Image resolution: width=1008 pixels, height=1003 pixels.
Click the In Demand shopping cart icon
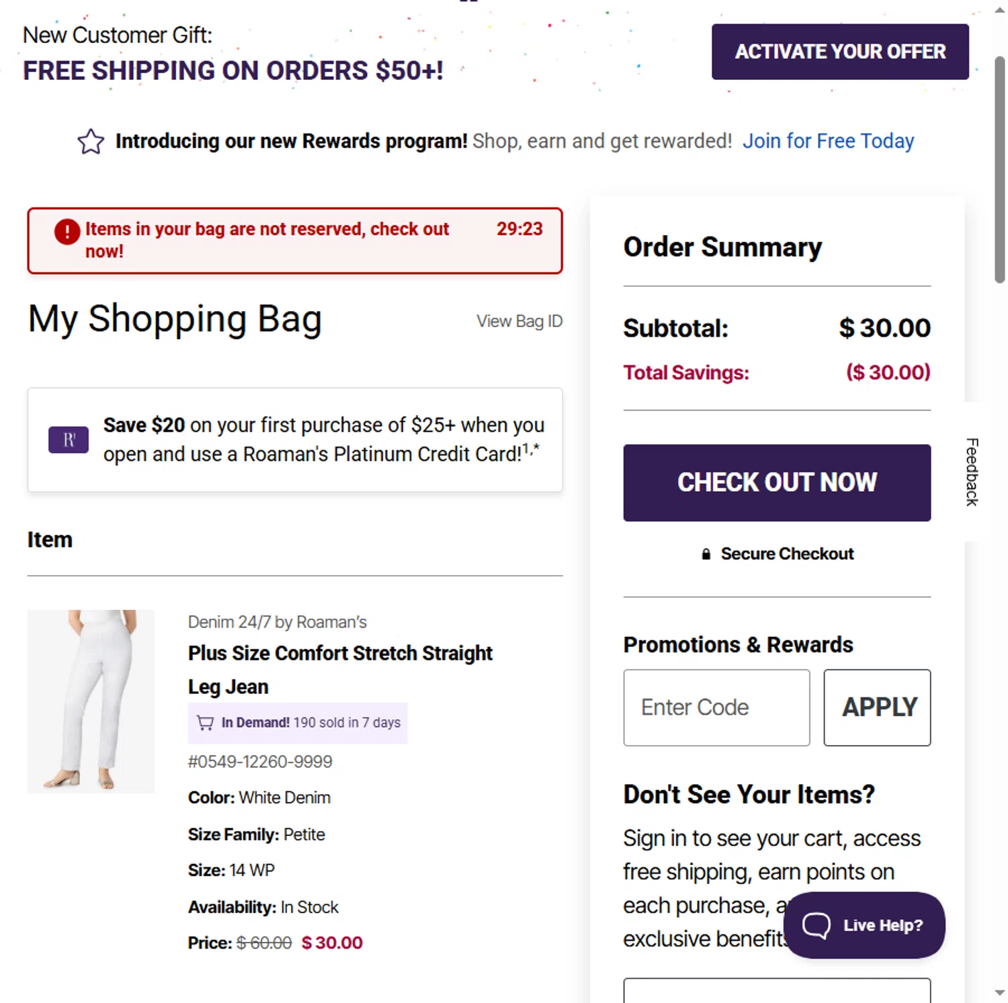(x=205, y=723)
